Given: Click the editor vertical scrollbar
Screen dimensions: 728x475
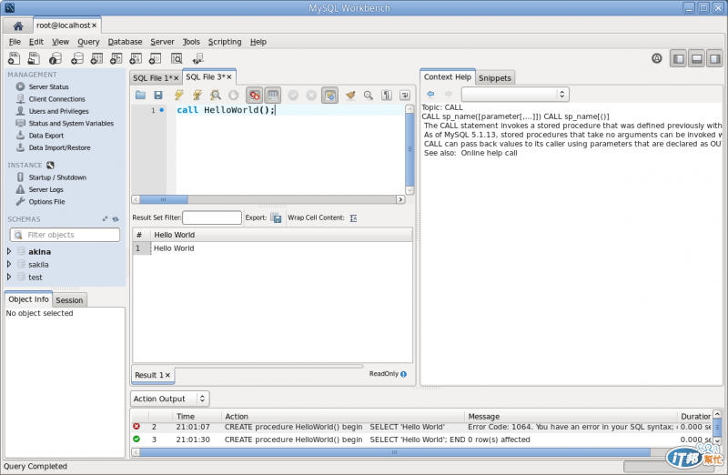Looking at the screenshot, I should click(409, 149).
